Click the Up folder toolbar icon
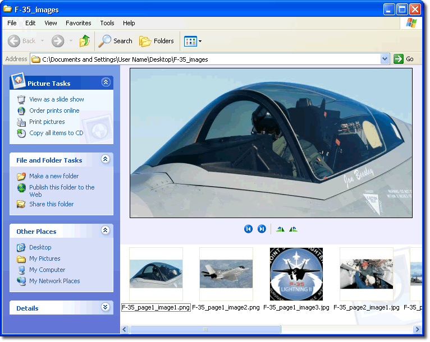 pyautogui.click(x=85, y=41)
